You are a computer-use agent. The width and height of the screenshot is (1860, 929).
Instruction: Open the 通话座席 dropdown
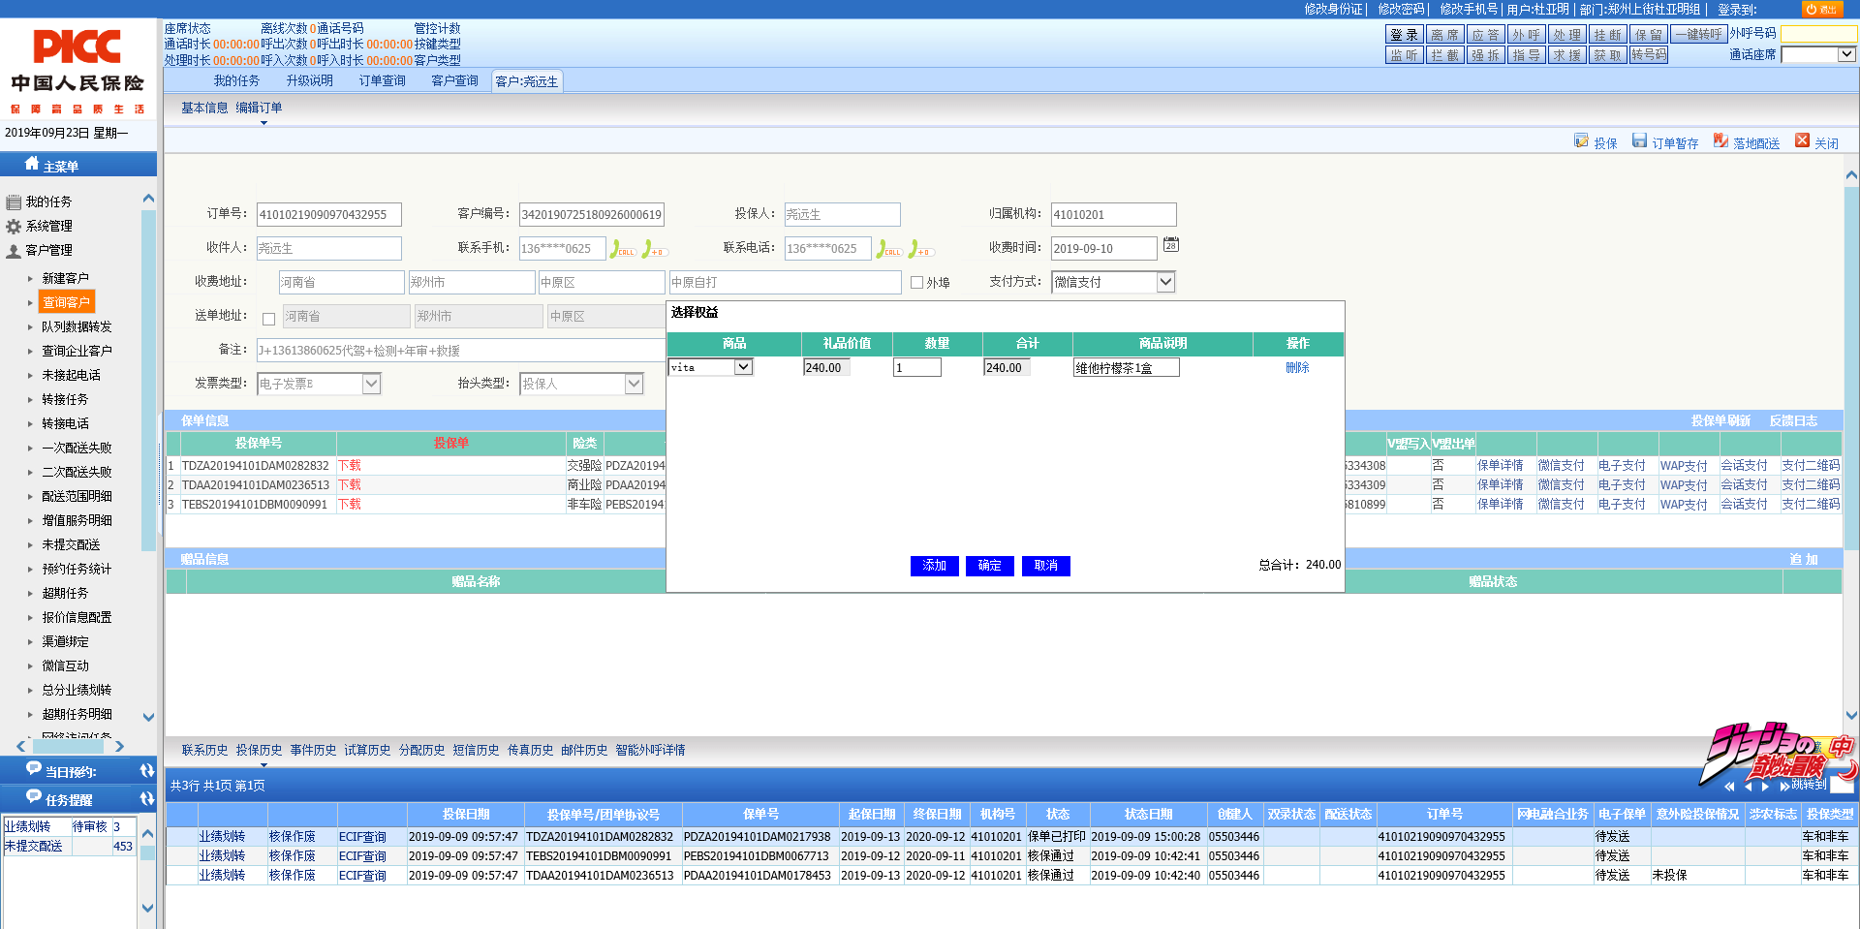tap(1846, 54)
